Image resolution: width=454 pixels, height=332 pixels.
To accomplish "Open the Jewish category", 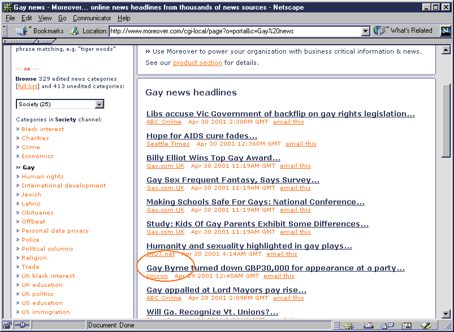I will (31, 194).
